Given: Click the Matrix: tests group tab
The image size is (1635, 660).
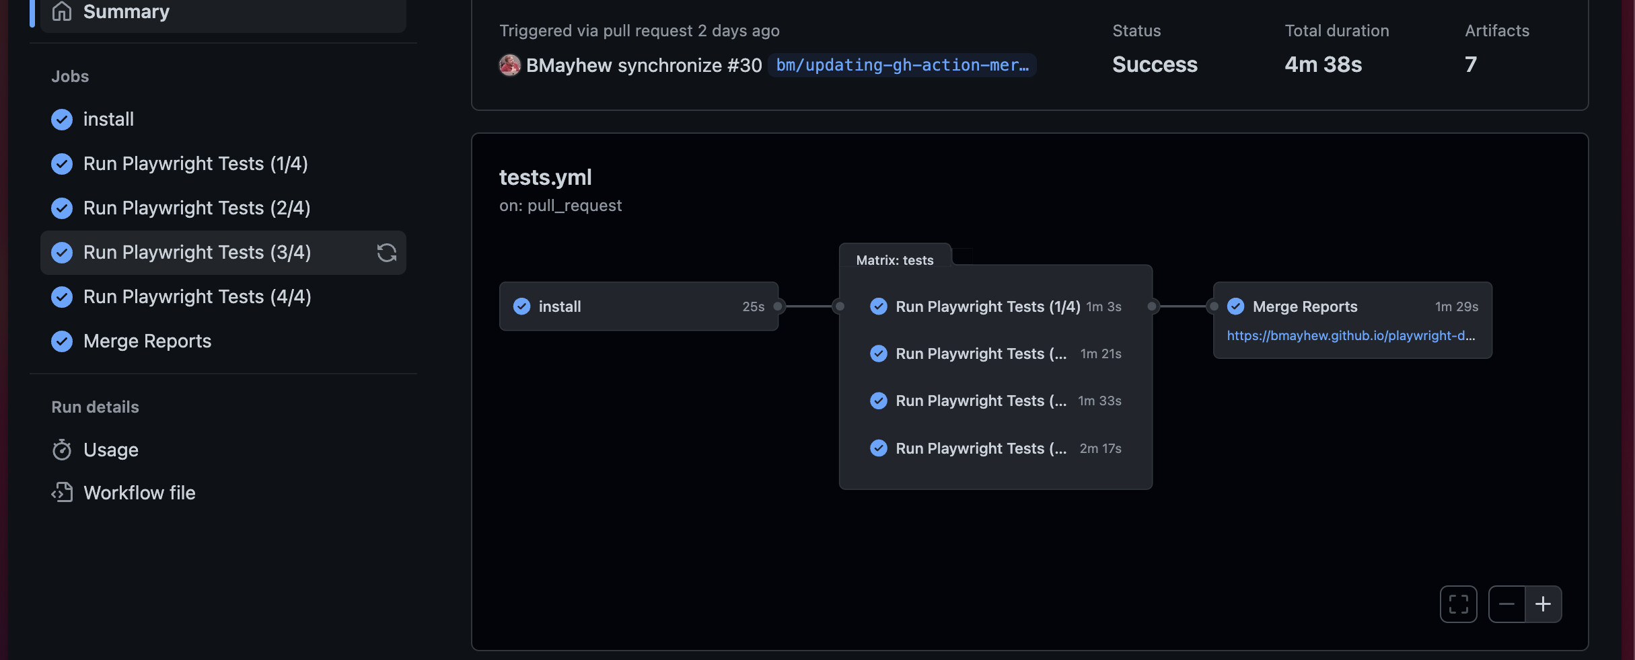Looking at the screenshot, I should pyautogui.click(x=894, y=260).
